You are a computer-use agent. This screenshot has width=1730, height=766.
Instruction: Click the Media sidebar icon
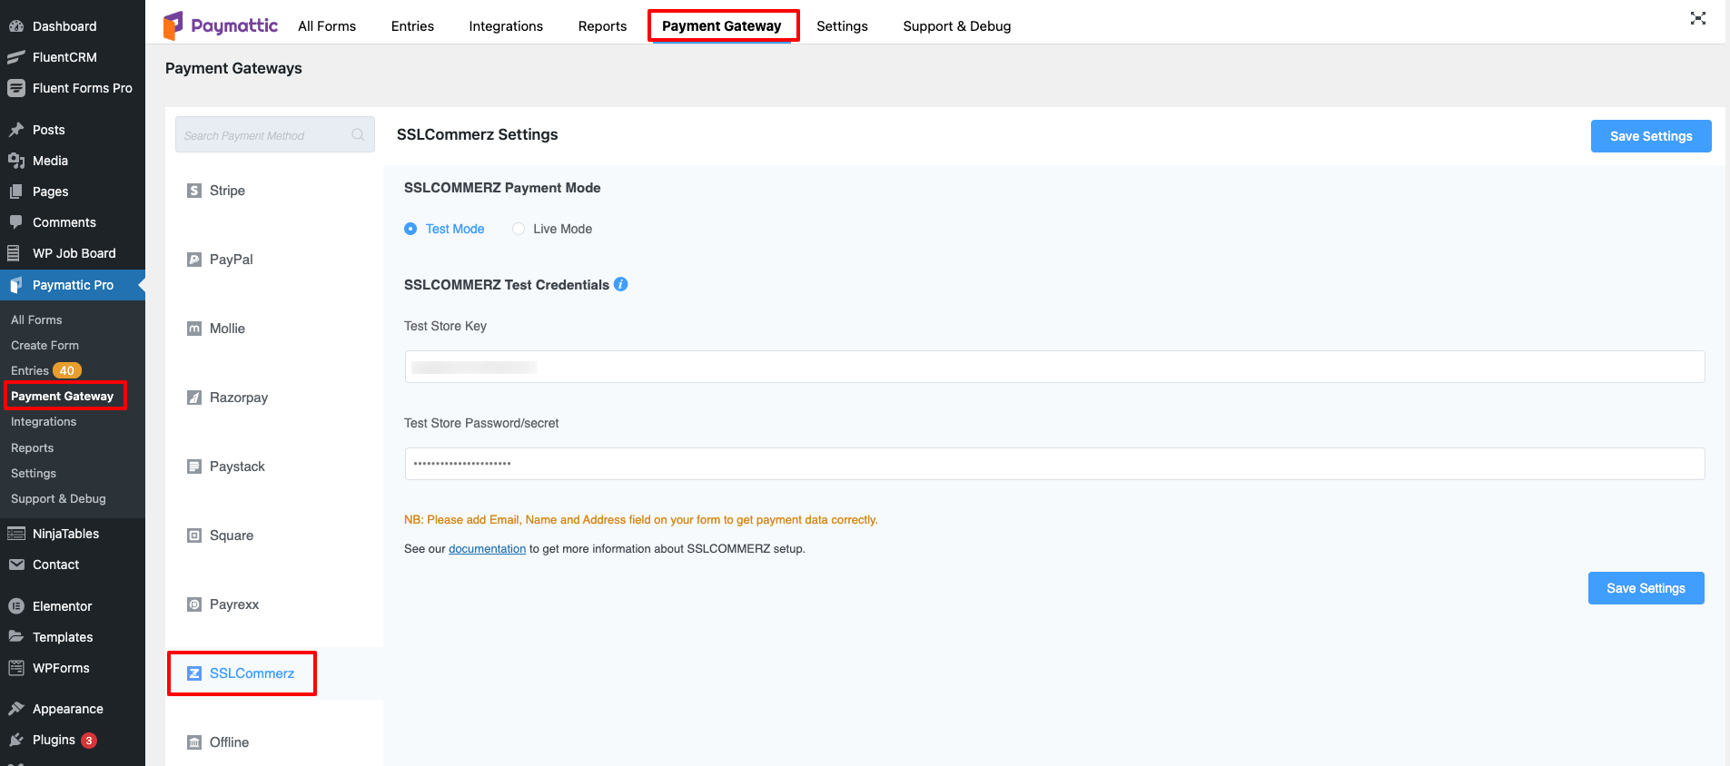click(15, 161)
